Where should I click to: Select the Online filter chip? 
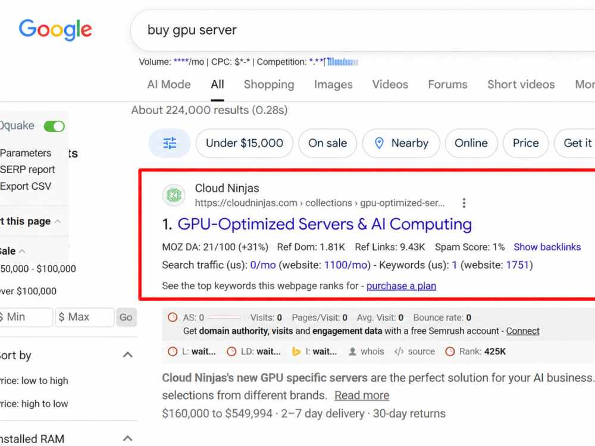click(x=471, y=143)
